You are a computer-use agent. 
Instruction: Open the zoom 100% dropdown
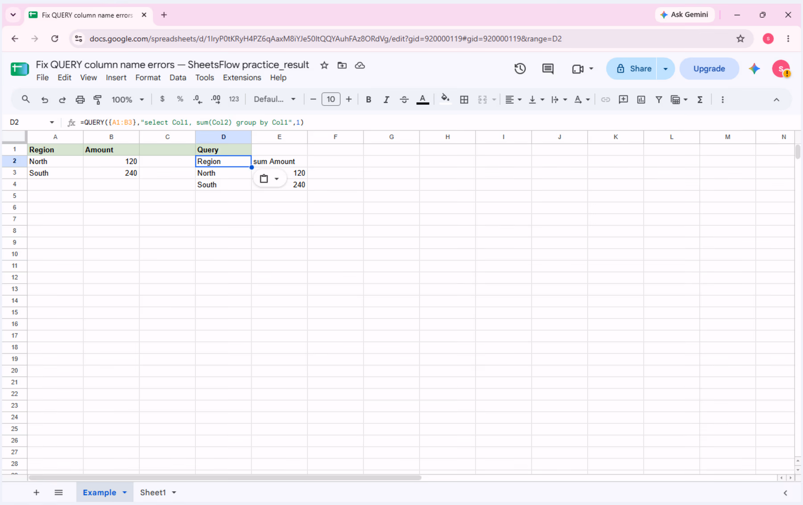point(128,99)
